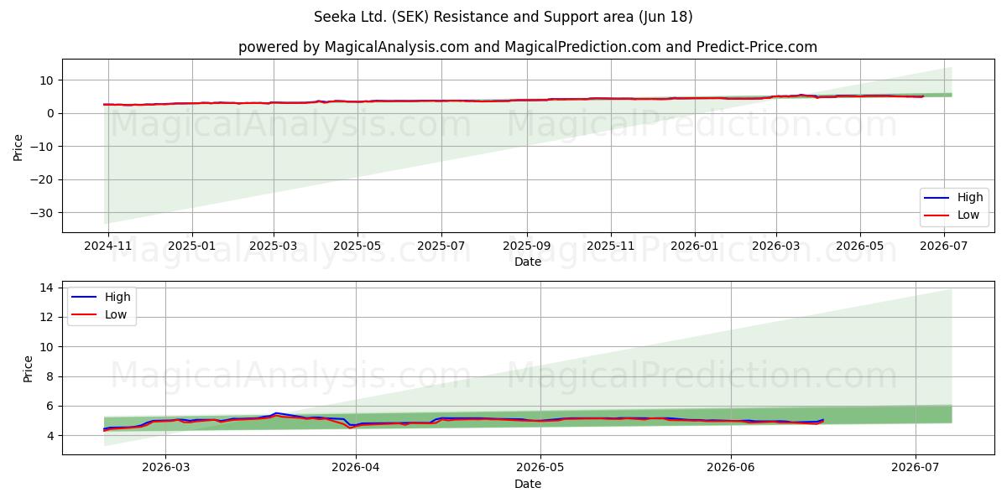Click the '2024-11' date tick label in the top chart
Image resolution: width=1007 pixels, height=503 pixels.
point(109,246)
